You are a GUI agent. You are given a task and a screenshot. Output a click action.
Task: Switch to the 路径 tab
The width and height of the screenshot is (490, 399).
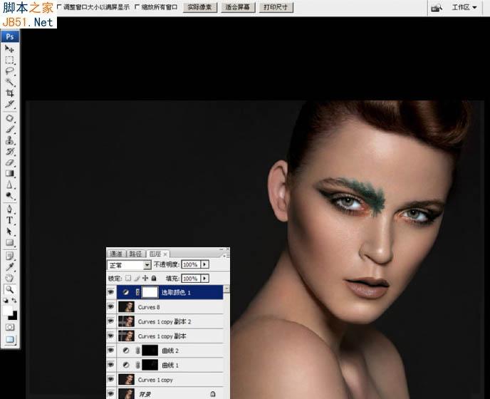pos(135,254)
